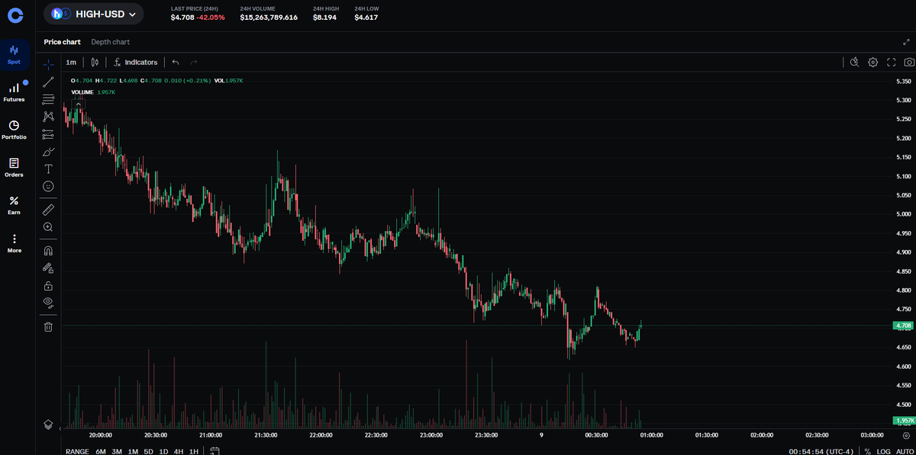The height and width of the screenshot is (455, 916).
Task: Set chart range to 1H
Action: tap(193, 451)
